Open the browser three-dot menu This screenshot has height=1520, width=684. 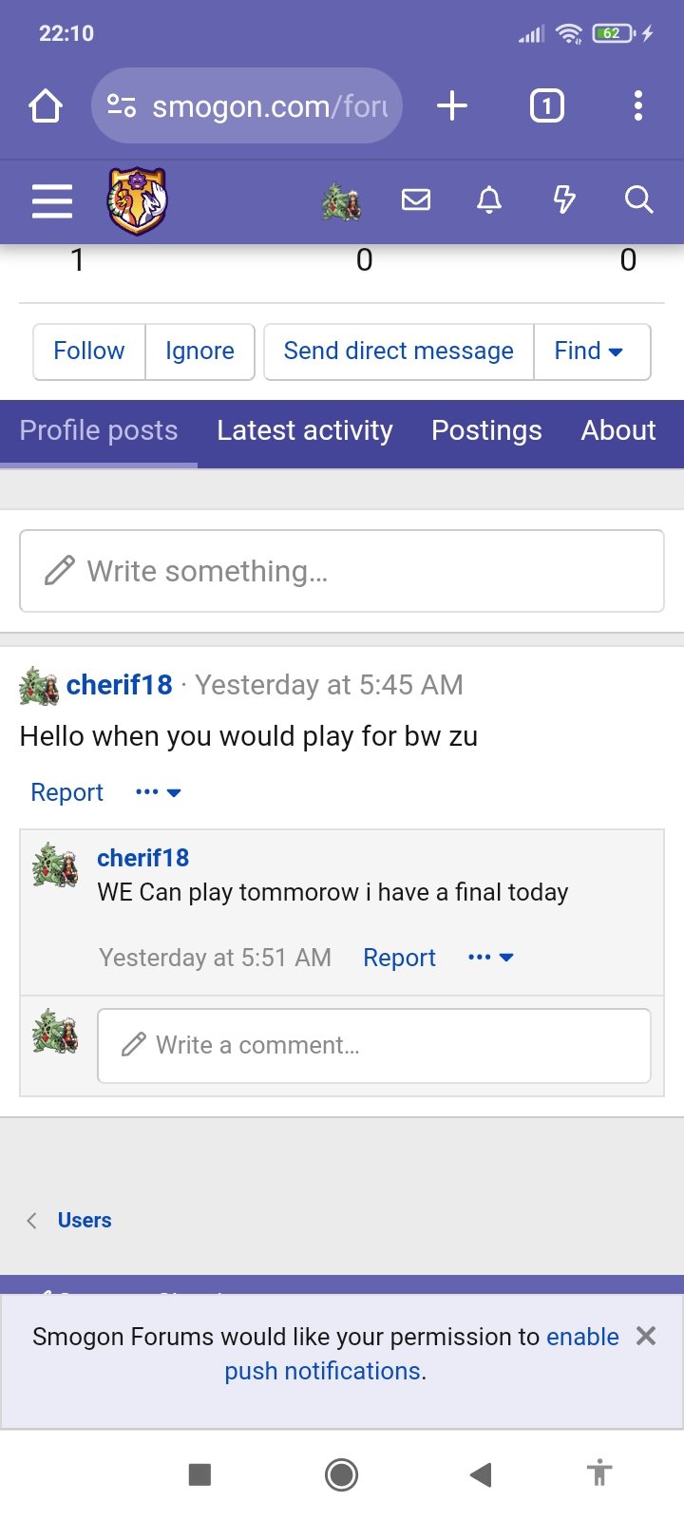pyautogui.click(x=637, y=105)
